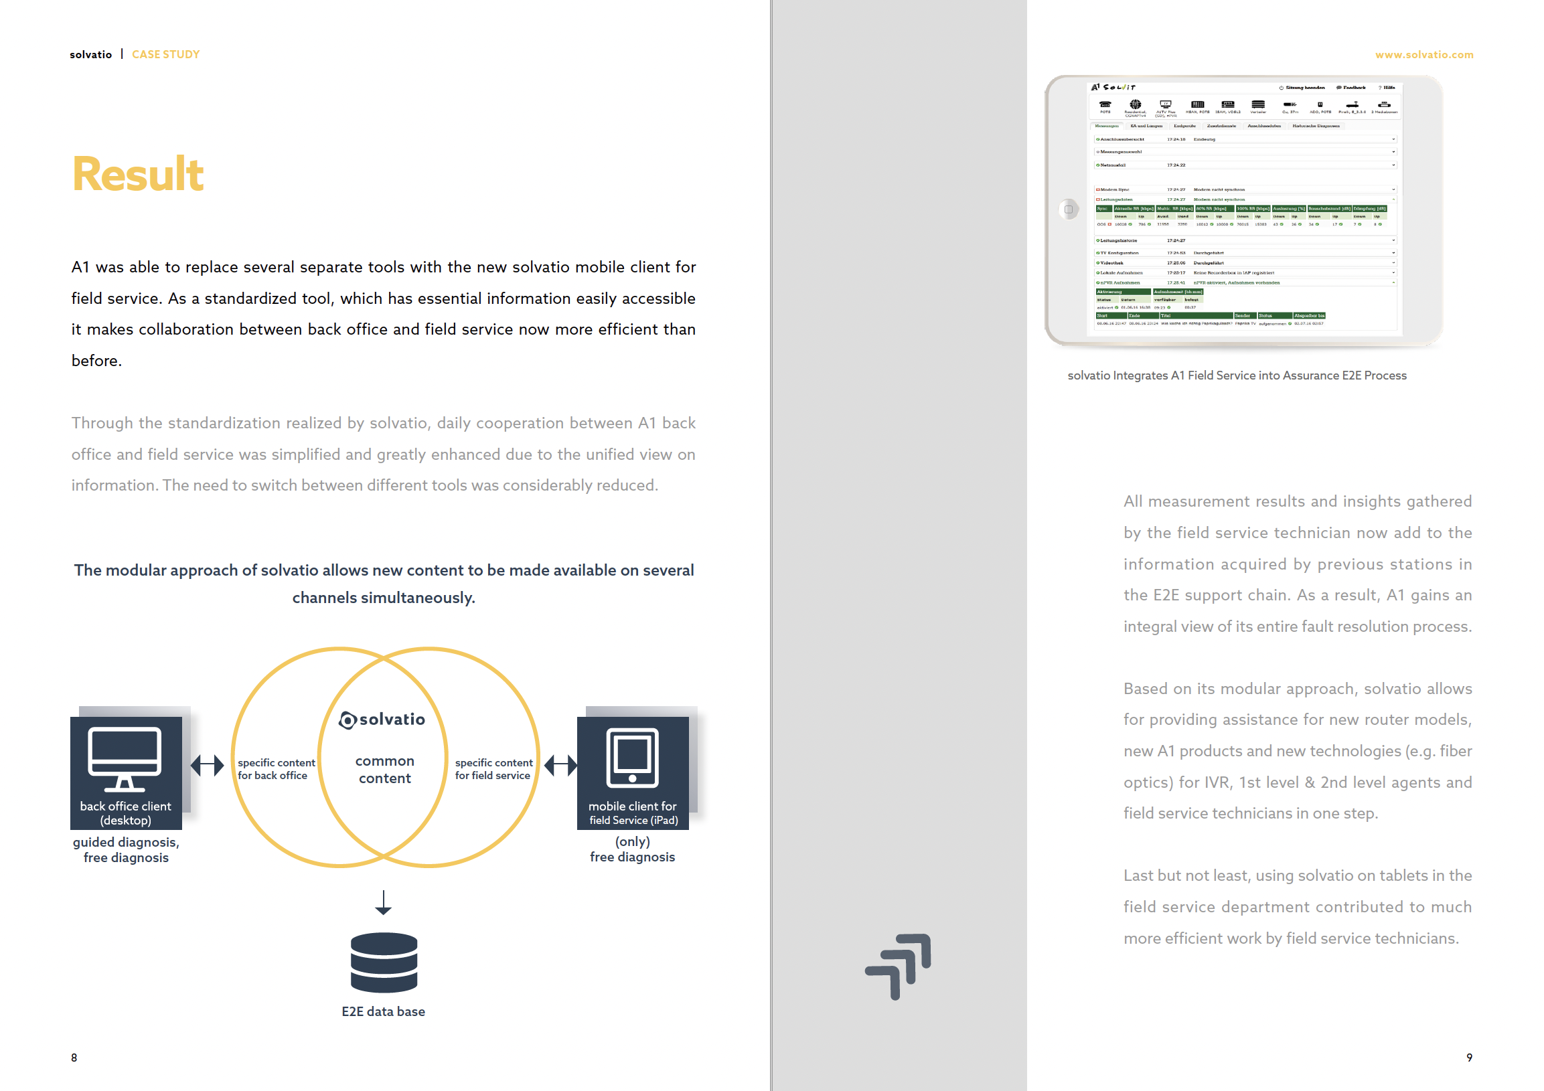The height and width of the screenshot is (1091, 1544).
Task: Collapse the Leitungsdaten row chevron
Action: click(x=1393, y=199)
